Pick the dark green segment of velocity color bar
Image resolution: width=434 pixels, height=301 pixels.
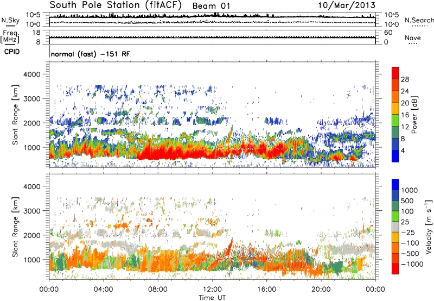[395, 206]
